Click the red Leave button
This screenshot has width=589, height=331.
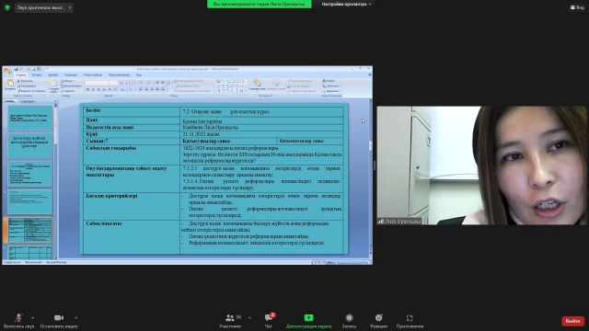point(572,321)
